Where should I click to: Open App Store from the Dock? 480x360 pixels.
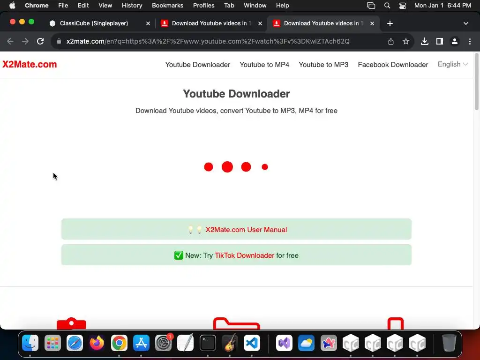click(141, 343)
